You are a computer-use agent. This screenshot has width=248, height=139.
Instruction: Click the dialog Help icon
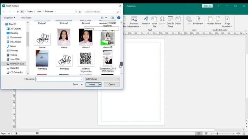(x=119, y=18)
